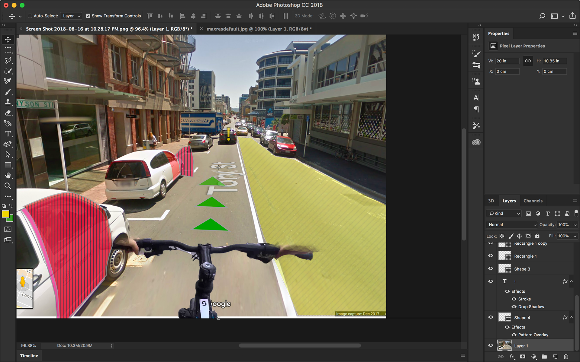Open the Normal blend mode dropdown
The height and width of the screenshot is (362, 580).
pyautogui.click(x=511, y=225)
